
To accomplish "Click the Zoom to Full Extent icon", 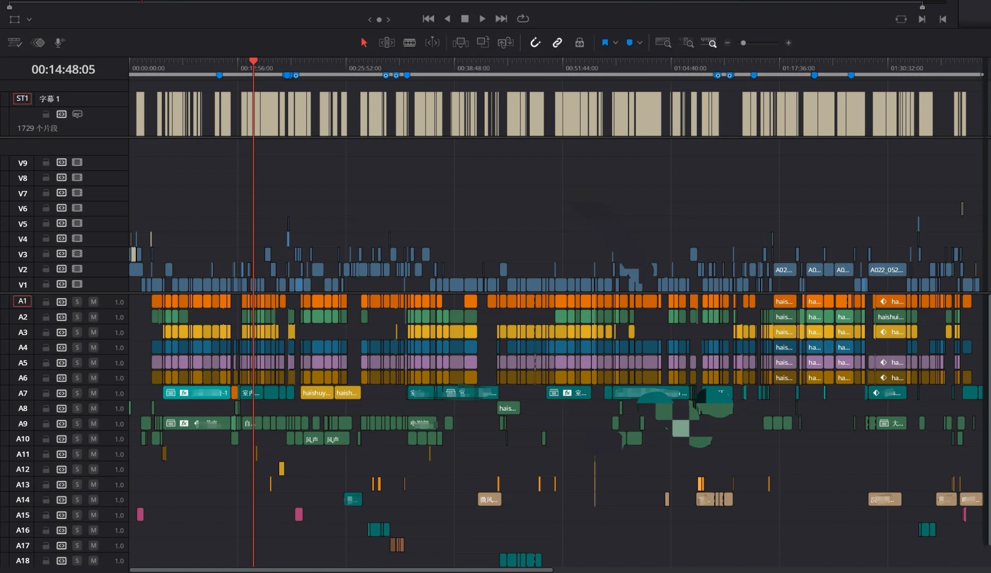I will tap(662, 42).
